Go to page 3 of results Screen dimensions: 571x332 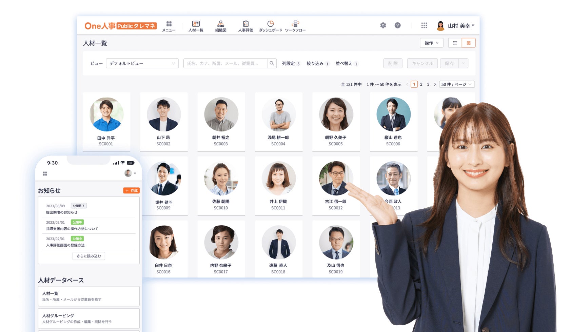[x=428, y=84]
